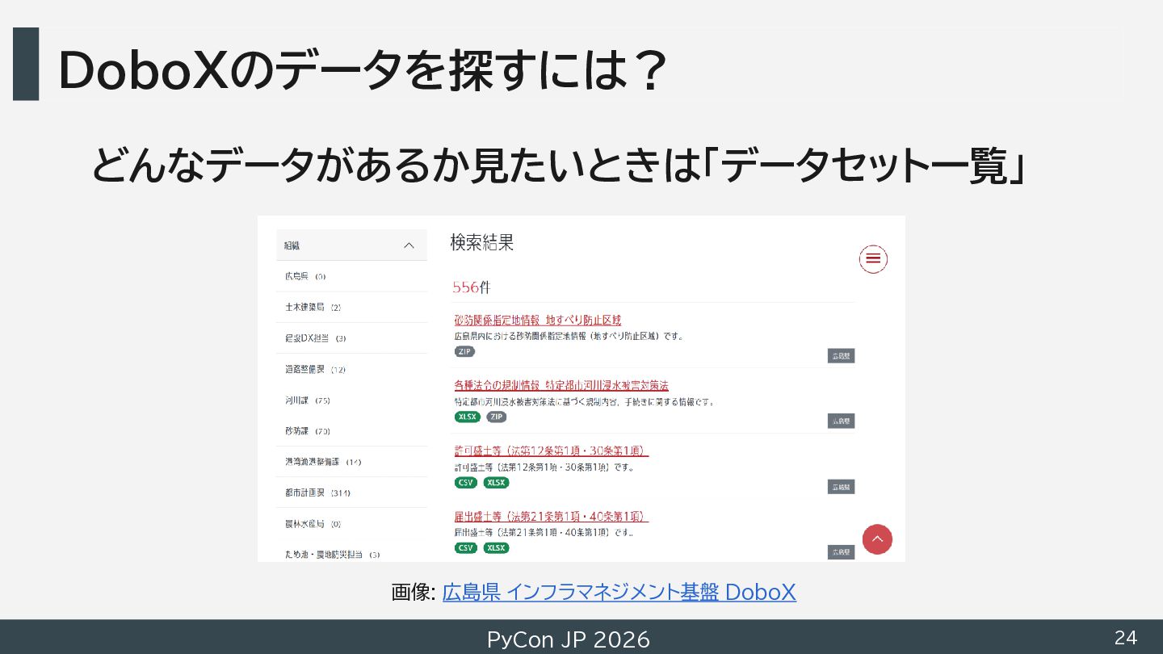Click the 広島県 tag on 砂防関係指定地情報 result
The width and height of the screenshot is (1163, 654).
point(841,355)
